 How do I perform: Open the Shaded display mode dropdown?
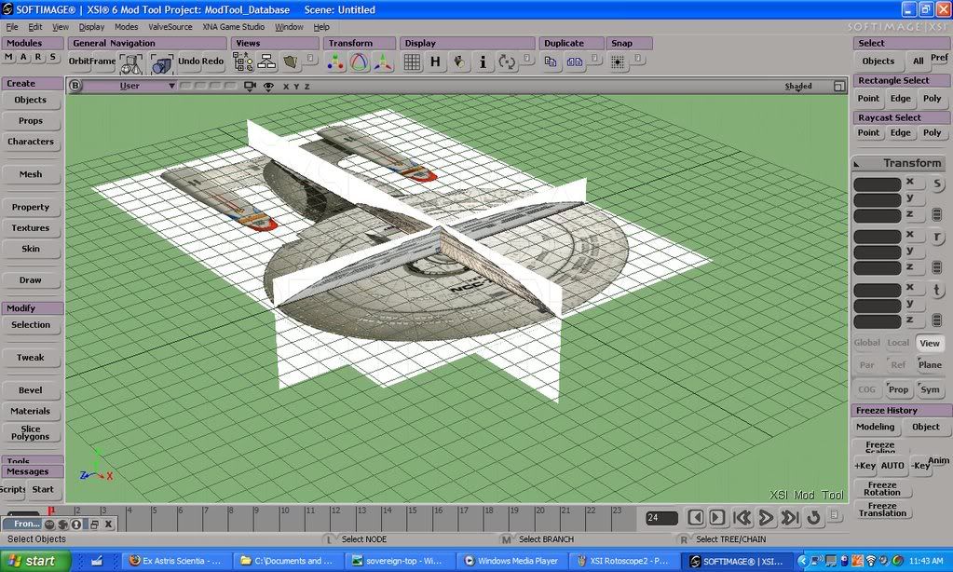click(x=798, y=87)
